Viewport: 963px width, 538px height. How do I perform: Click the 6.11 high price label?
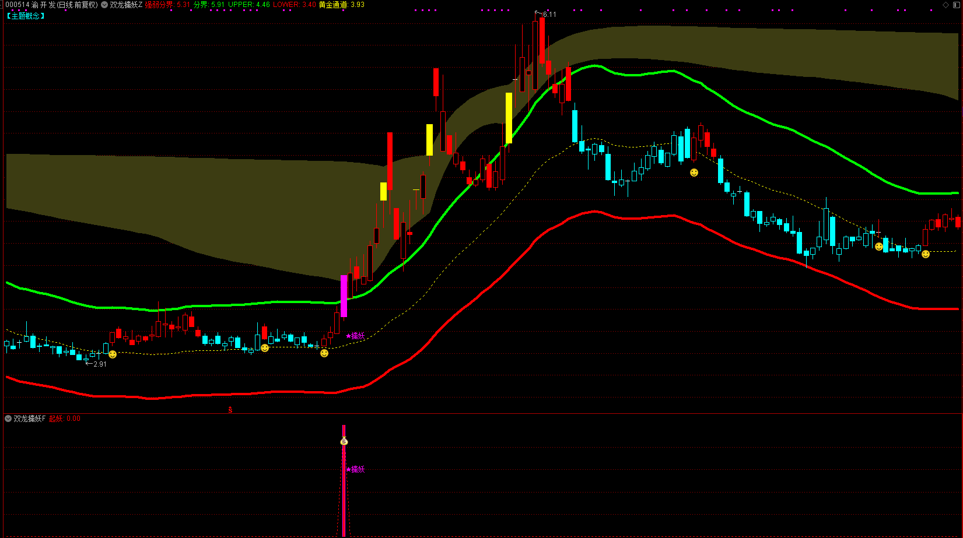[549, 14]
